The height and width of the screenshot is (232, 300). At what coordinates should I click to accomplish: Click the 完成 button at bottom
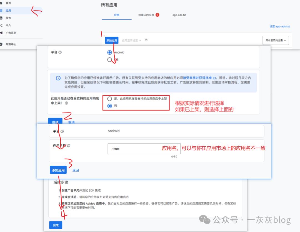click(x=56, y=225)
